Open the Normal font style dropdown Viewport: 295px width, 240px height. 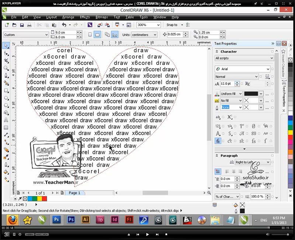(256, 76)
